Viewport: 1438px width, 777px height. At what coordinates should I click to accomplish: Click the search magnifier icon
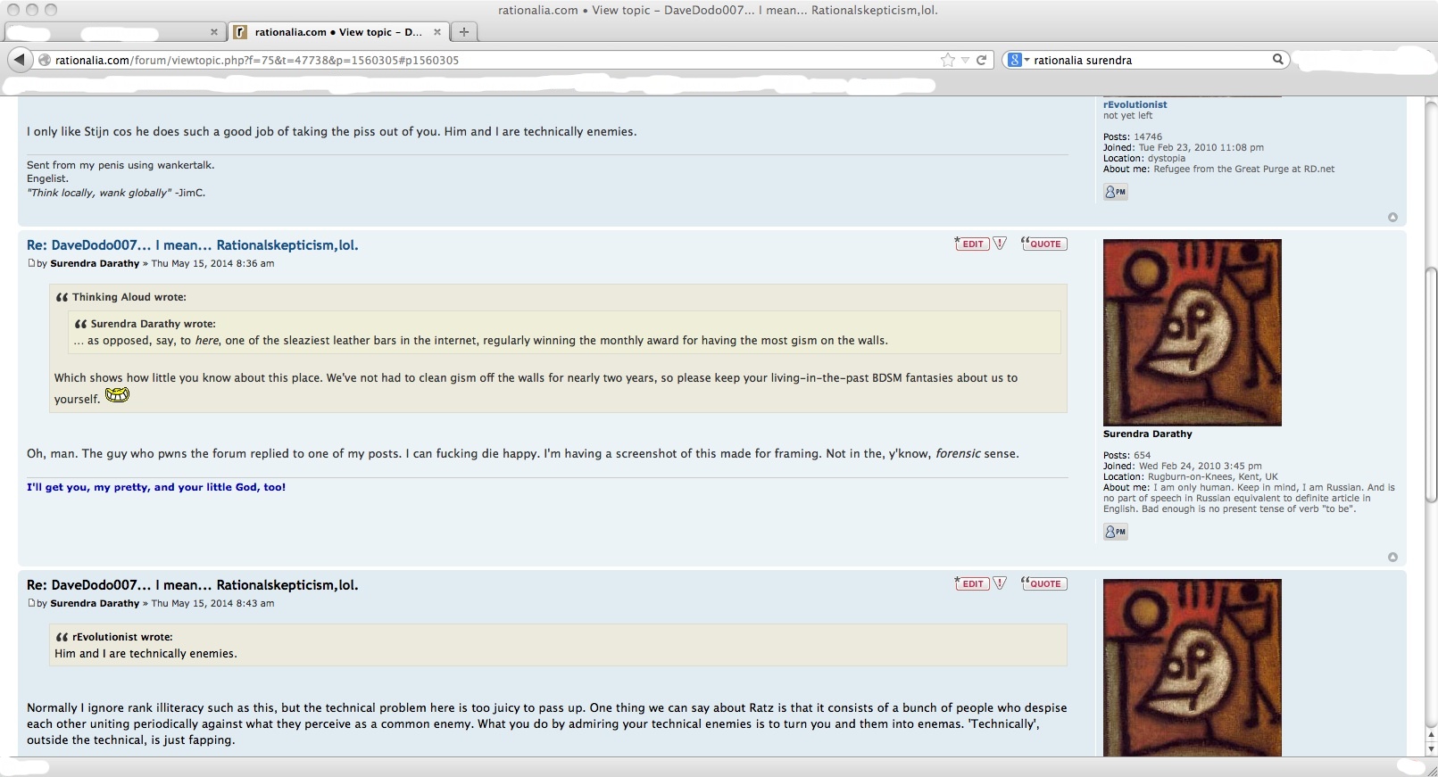(x=1277, y=60)
